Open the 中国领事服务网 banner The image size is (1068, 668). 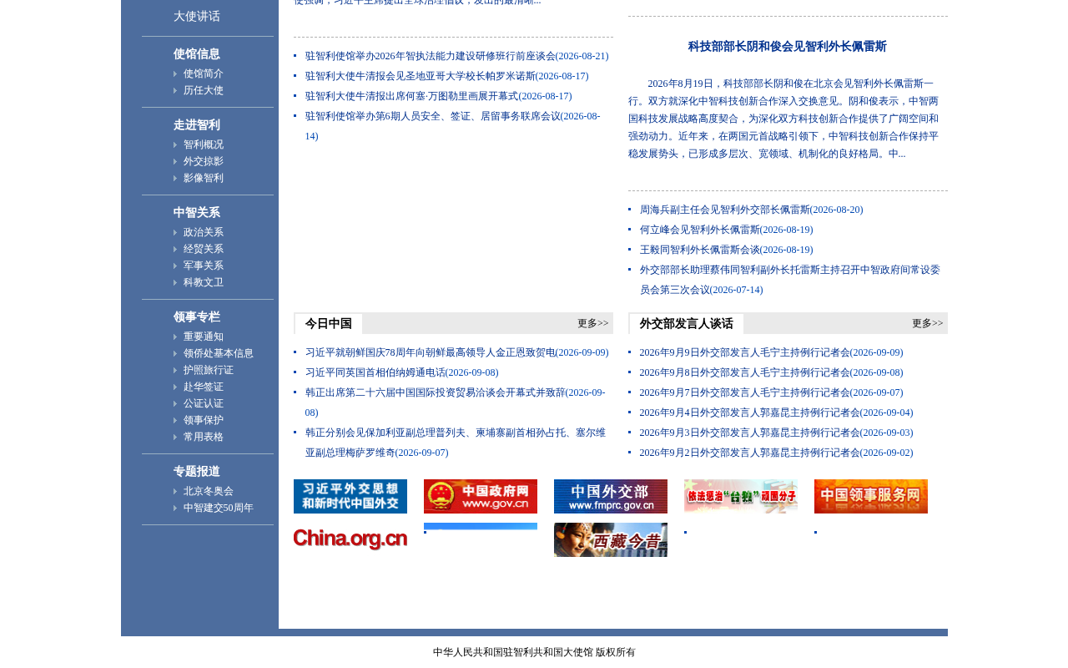[871, 496]
